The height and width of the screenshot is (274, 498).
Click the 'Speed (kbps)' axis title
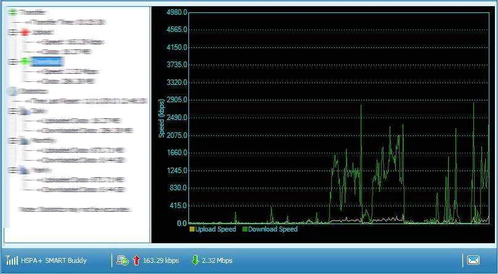point(162,118)
